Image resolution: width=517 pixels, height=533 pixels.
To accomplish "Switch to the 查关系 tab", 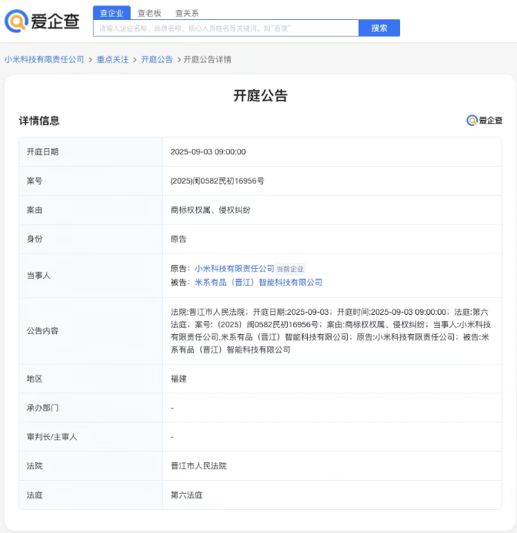I will (x=187, y=13).
